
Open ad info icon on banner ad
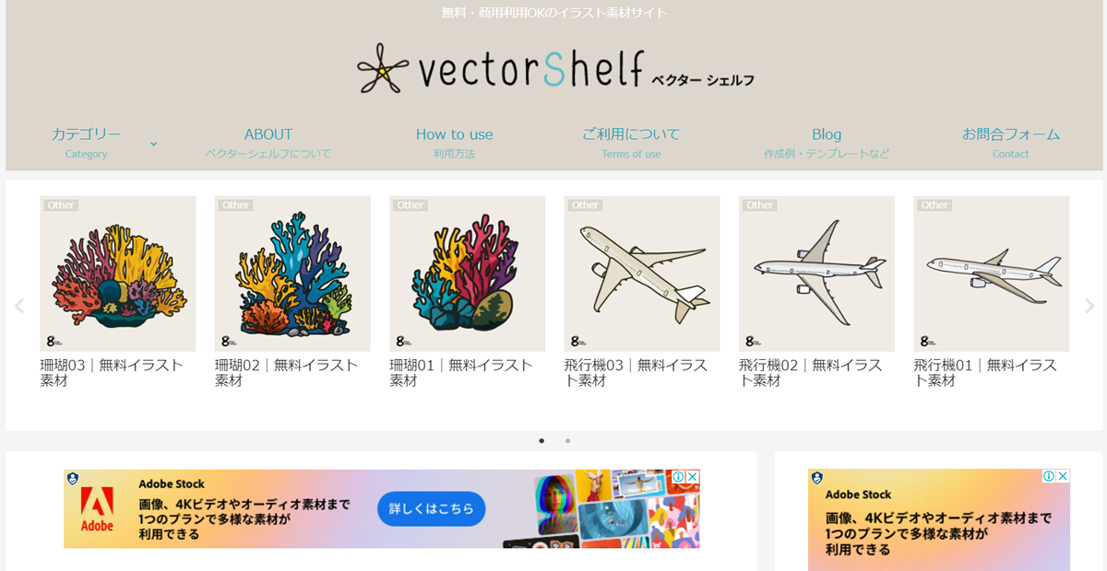tap(678, 477)
